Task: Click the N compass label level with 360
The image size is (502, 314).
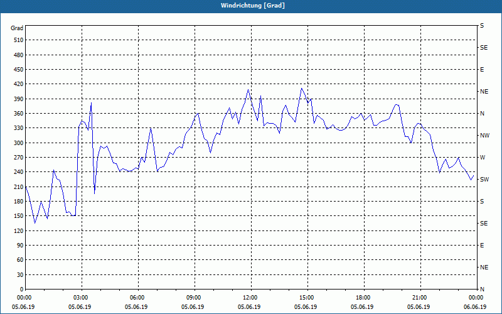Action: pyautogui.click(x=482, y=114)
